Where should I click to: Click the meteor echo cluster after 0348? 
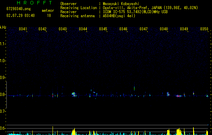(168, 94)
